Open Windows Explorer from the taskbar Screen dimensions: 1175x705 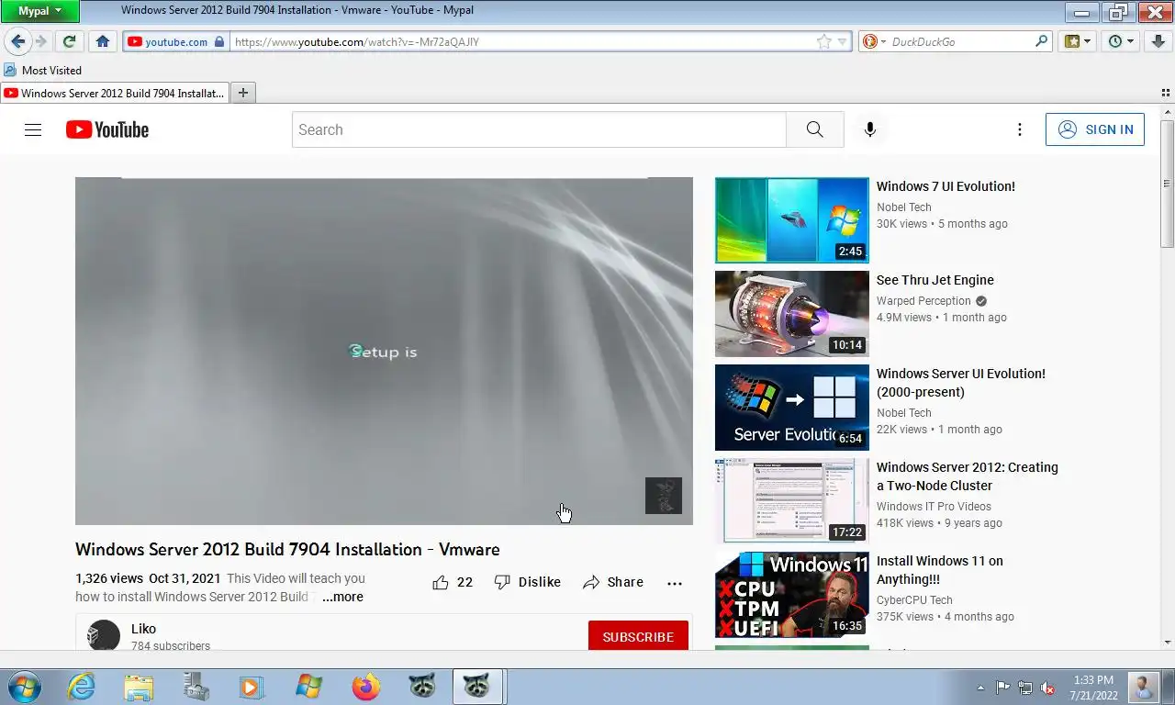(139, 687)
